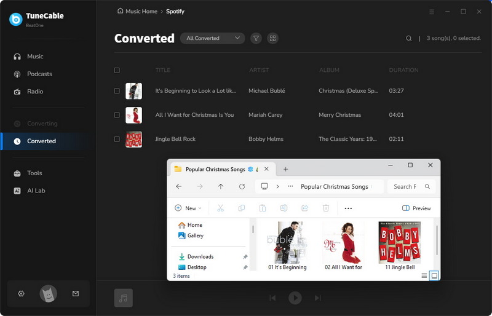Screen dimensions: 492x316
Task: Open See more ellipsis in Explorer toolbar
Action: click(x=348, y=208)
